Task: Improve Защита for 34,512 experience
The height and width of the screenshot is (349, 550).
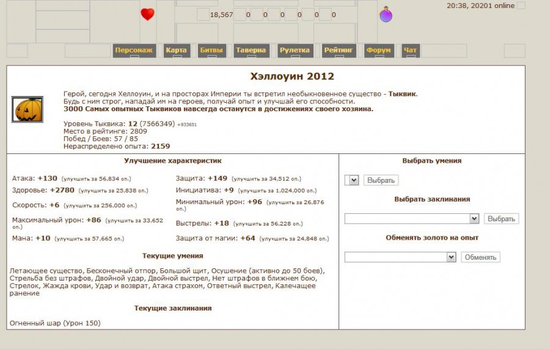Action: point(266,179)
